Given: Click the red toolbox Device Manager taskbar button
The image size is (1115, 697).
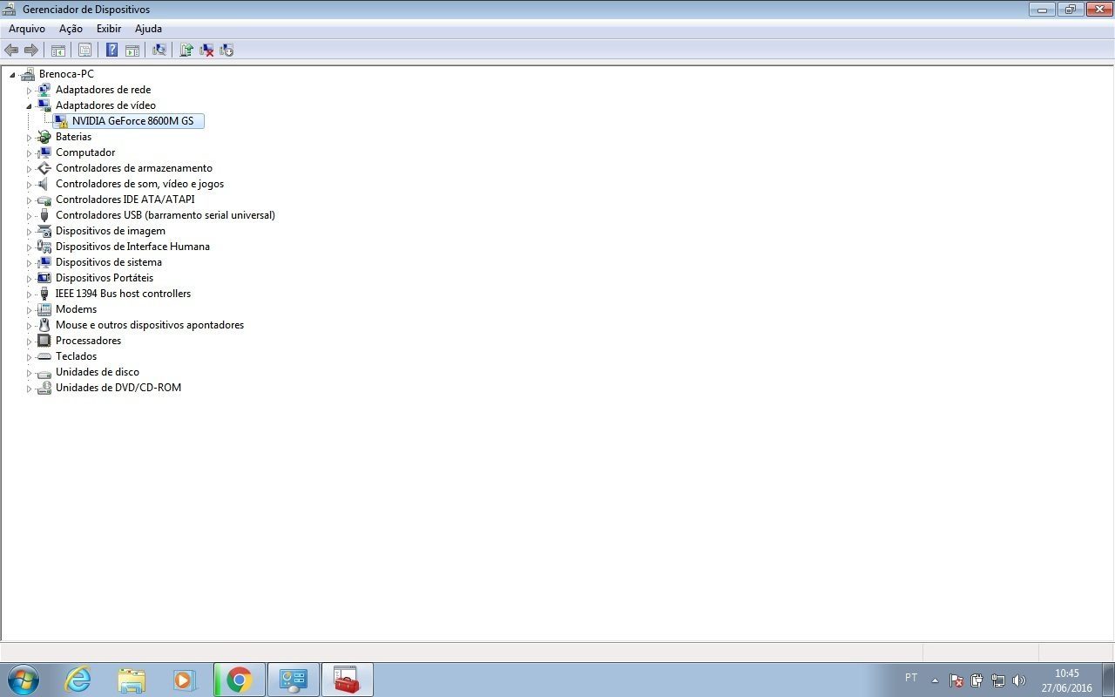Looking at the screenshot, I should click(348, 680).
